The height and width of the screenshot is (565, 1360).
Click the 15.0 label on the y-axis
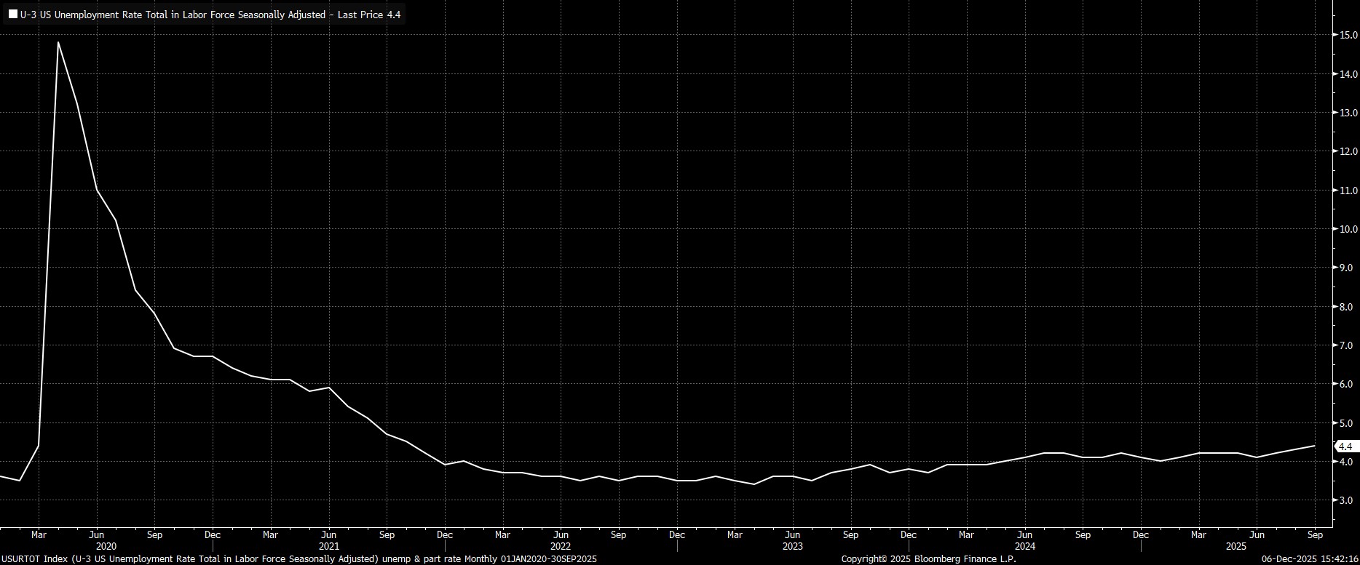[x=1347, y=35]
